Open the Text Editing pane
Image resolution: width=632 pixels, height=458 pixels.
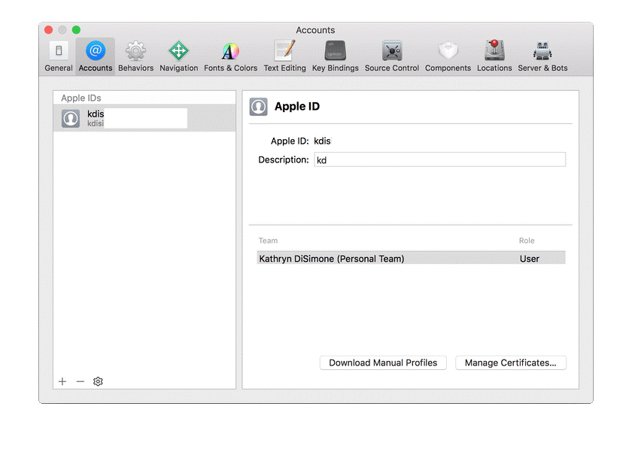pyautogui.click(x=284, y=57)
